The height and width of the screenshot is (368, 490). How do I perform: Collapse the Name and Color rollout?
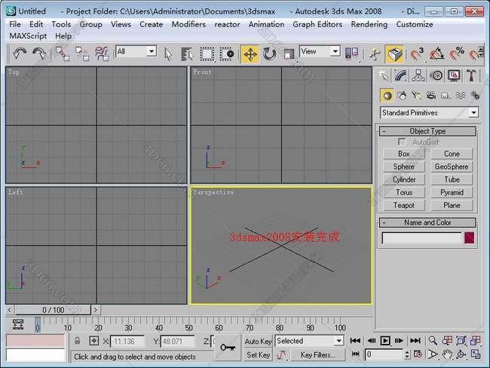pos(427,222)
